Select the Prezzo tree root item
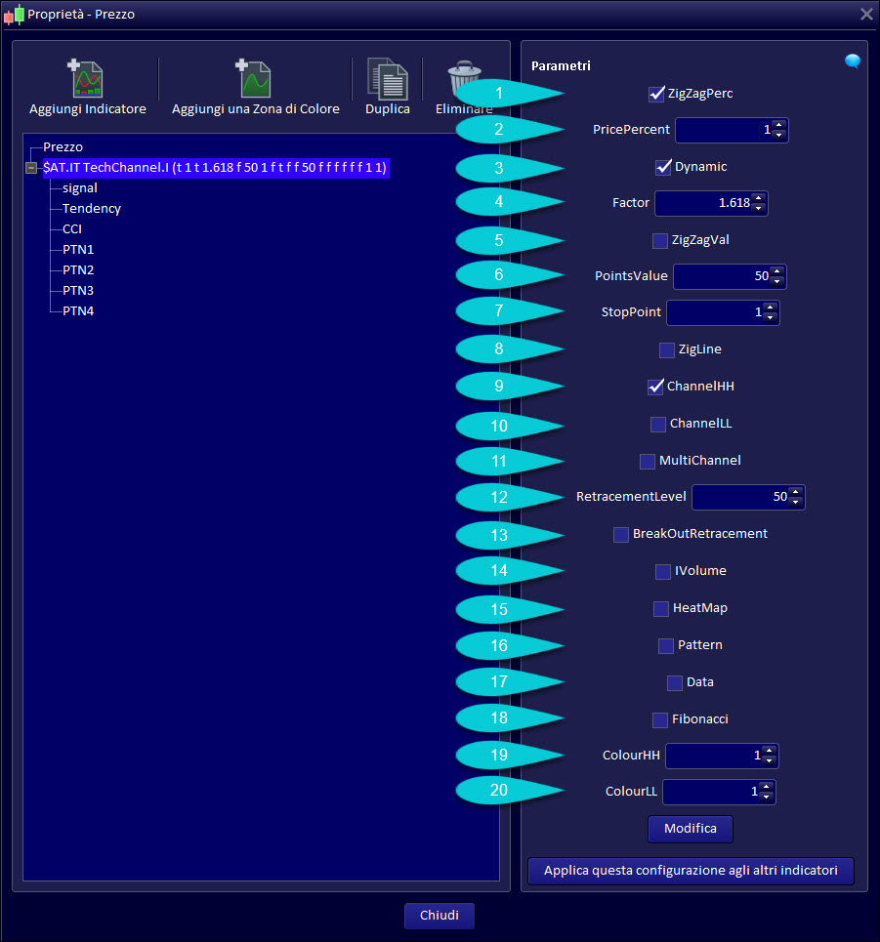 pos(63,147)
